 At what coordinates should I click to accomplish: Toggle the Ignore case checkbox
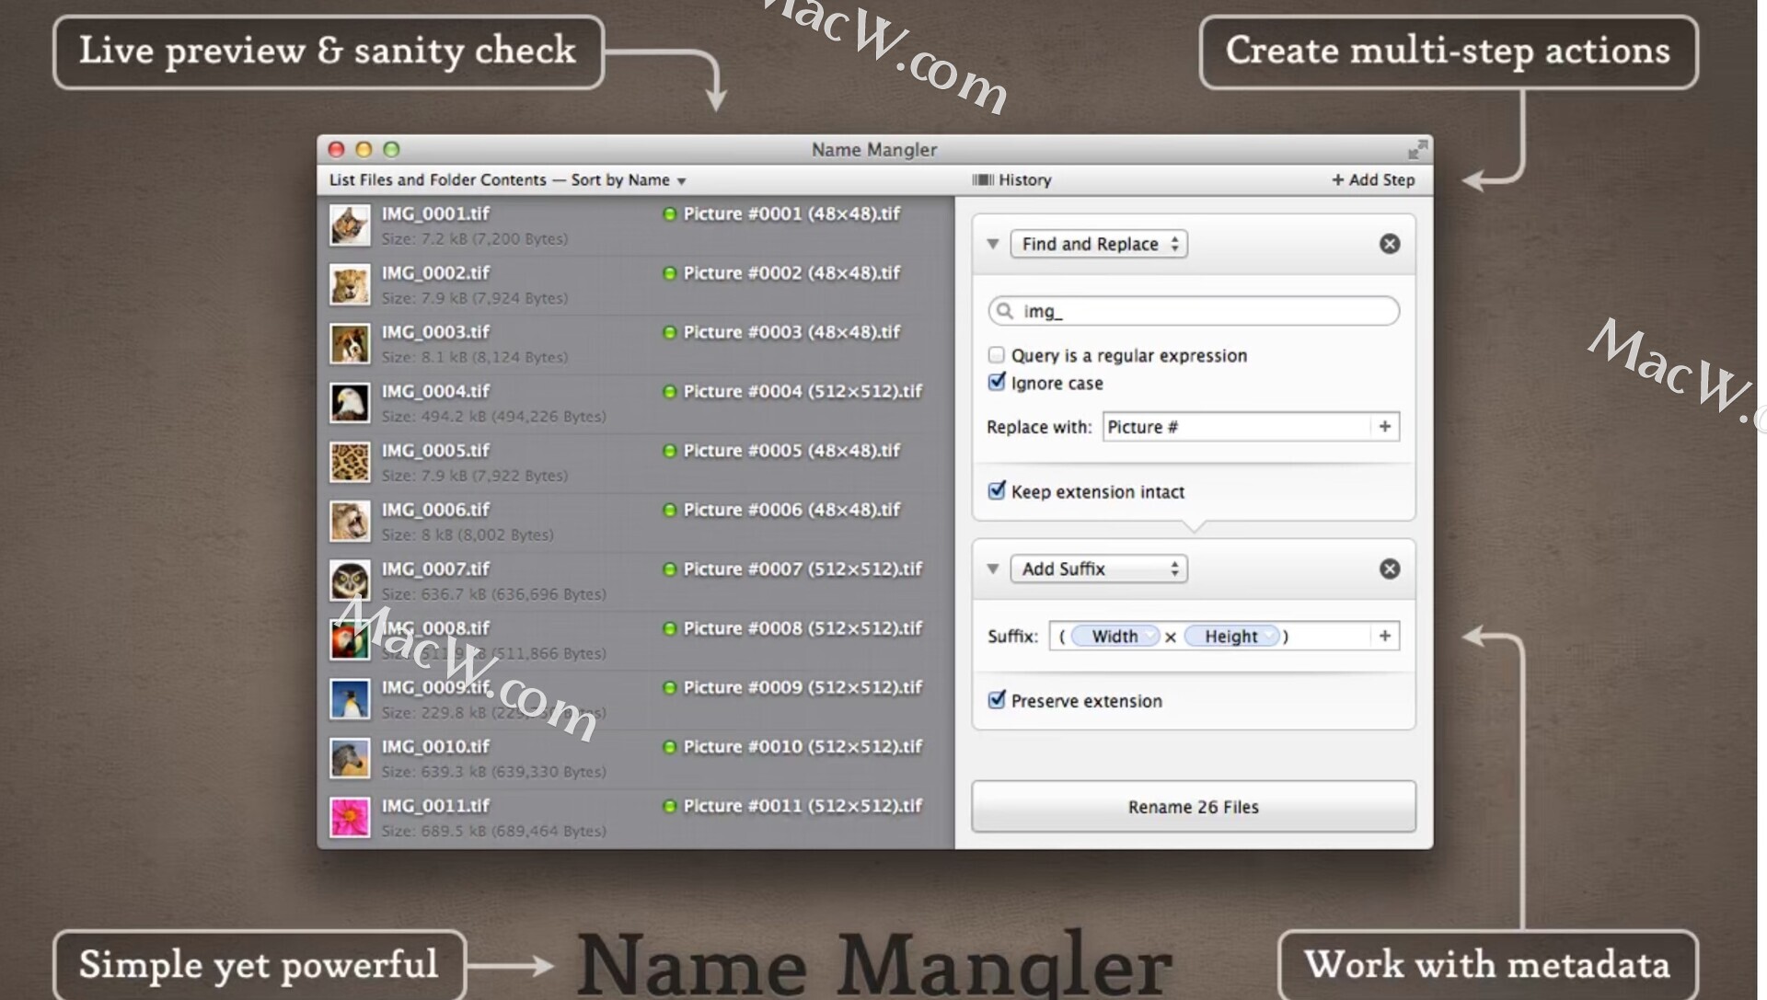click(x=996, y=382)
